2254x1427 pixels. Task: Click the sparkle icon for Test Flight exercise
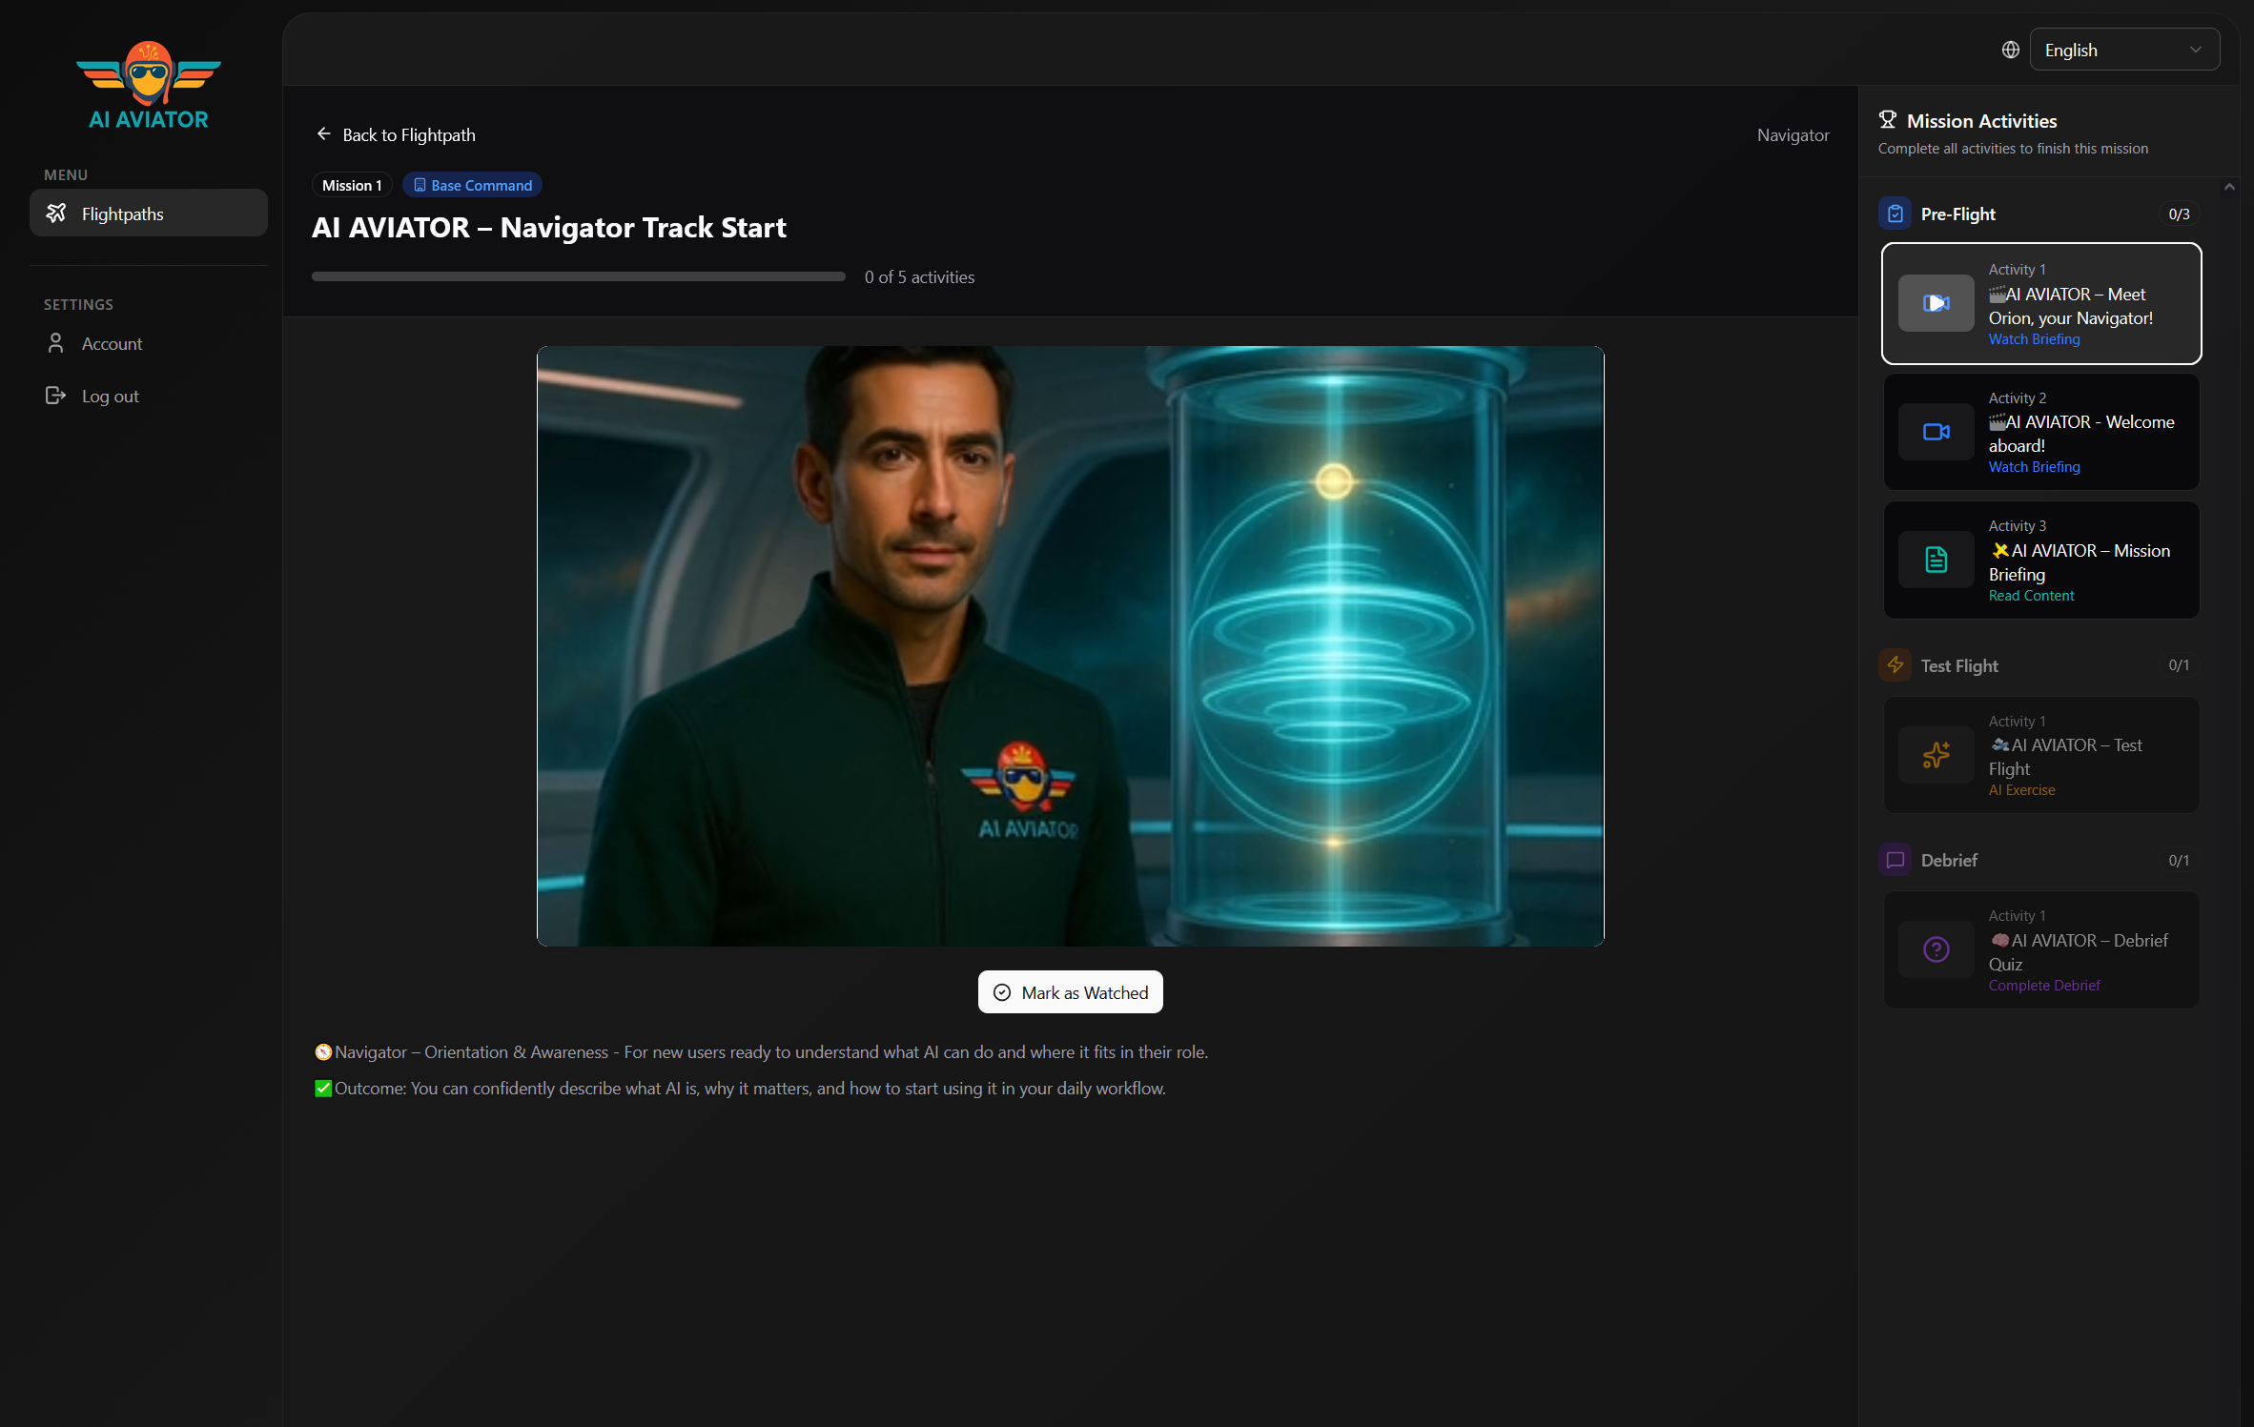tap(1936, 755)
